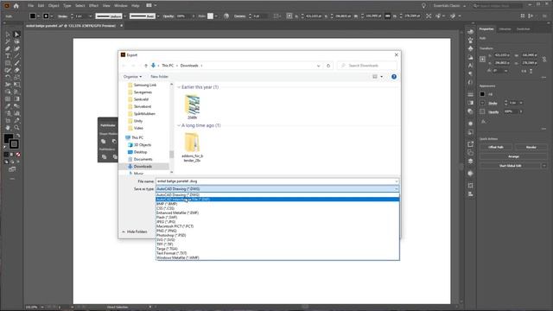Set paint mode to Color
This screenshot has height=311, width=553.
(6, 155)
